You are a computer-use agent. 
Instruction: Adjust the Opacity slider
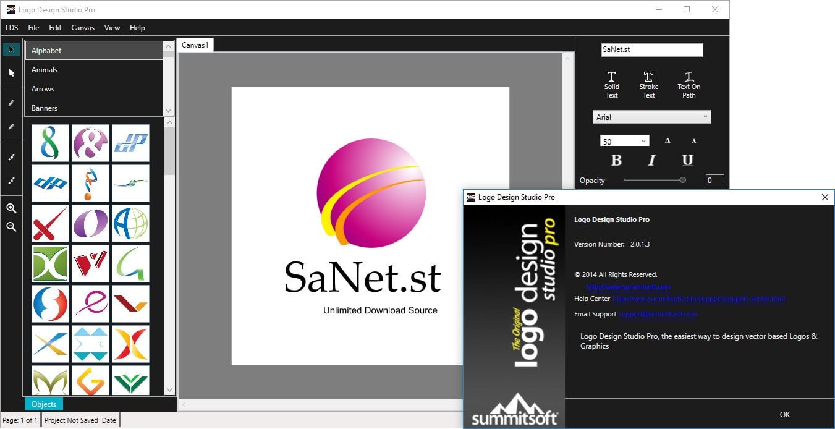[x=682, y=180]
